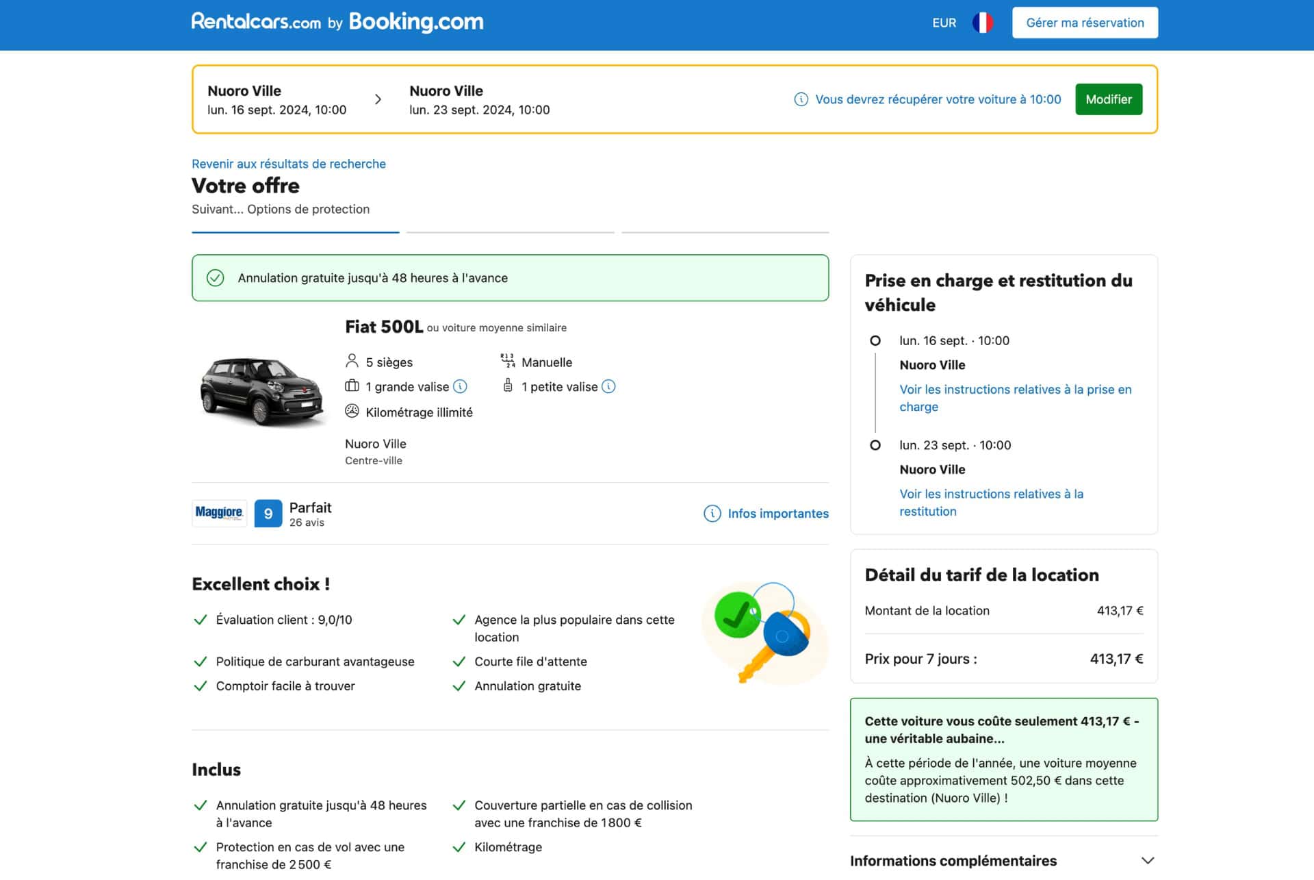The image size is (1314, 880).
Task: Click checkmark beside Courte file d'attente
Action: [x=459, y=662]
